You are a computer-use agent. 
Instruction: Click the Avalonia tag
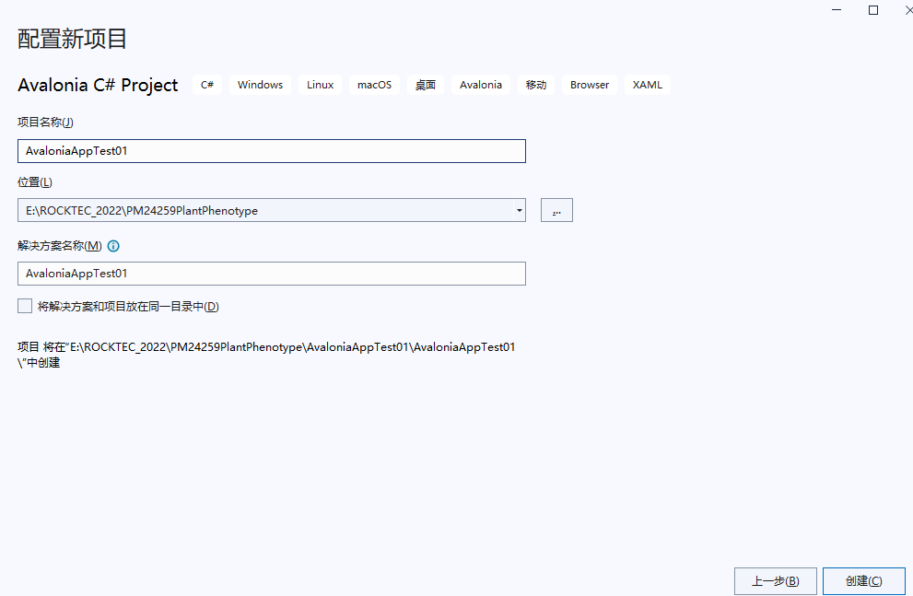pyautogui.click(x=481, y=85)
